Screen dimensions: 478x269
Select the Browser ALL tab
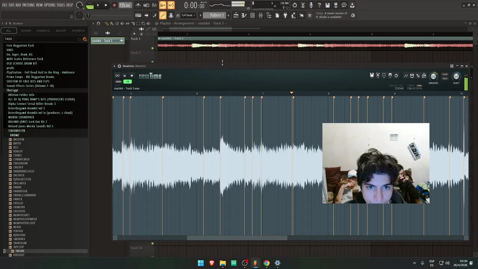[x=9, y=31]
